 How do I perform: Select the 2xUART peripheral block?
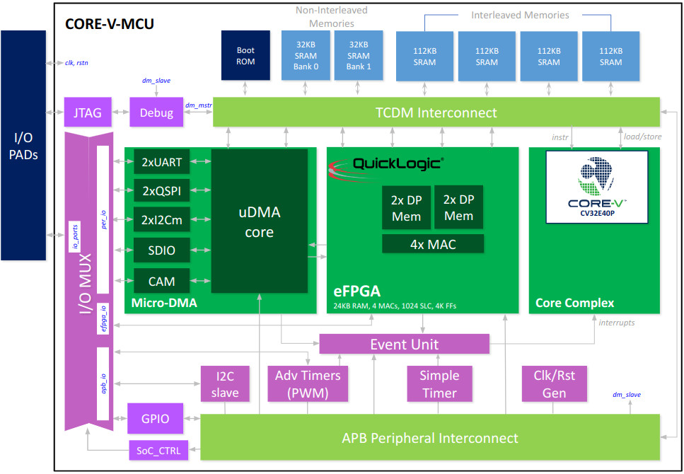tap(161, 163)
